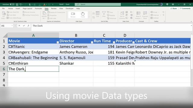Click From Web import icon
The height and width of the screenshot is (108, 193).
8,15
